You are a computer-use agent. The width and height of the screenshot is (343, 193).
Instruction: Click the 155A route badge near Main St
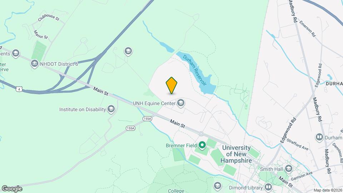pyautogui.click(x=147, y=119)
